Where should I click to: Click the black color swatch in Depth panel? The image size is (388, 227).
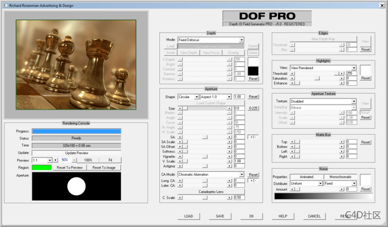pos(253,70)
